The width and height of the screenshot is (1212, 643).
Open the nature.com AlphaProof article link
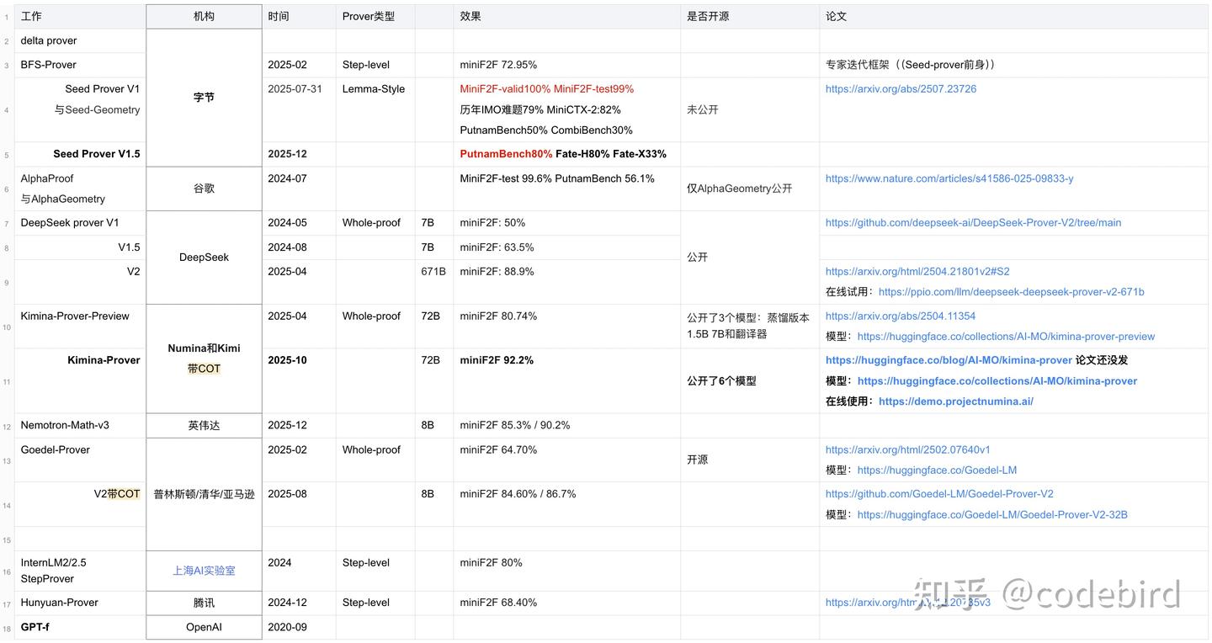pos(949,178)
